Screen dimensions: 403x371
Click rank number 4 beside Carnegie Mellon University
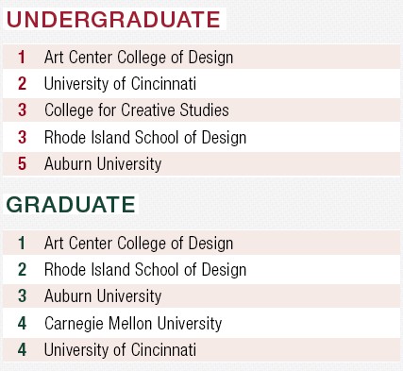click(22, 324)
